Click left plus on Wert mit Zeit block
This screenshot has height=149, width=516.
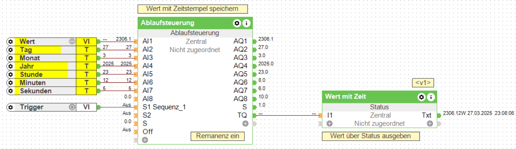[330, 124]
